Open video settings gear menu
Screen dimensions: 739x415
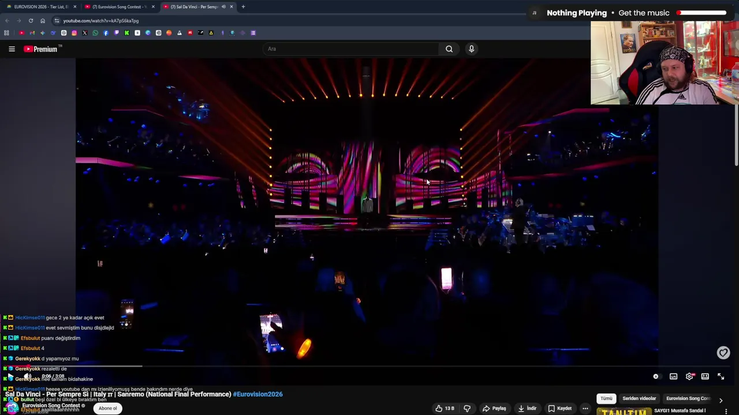(x=689, y=376)
